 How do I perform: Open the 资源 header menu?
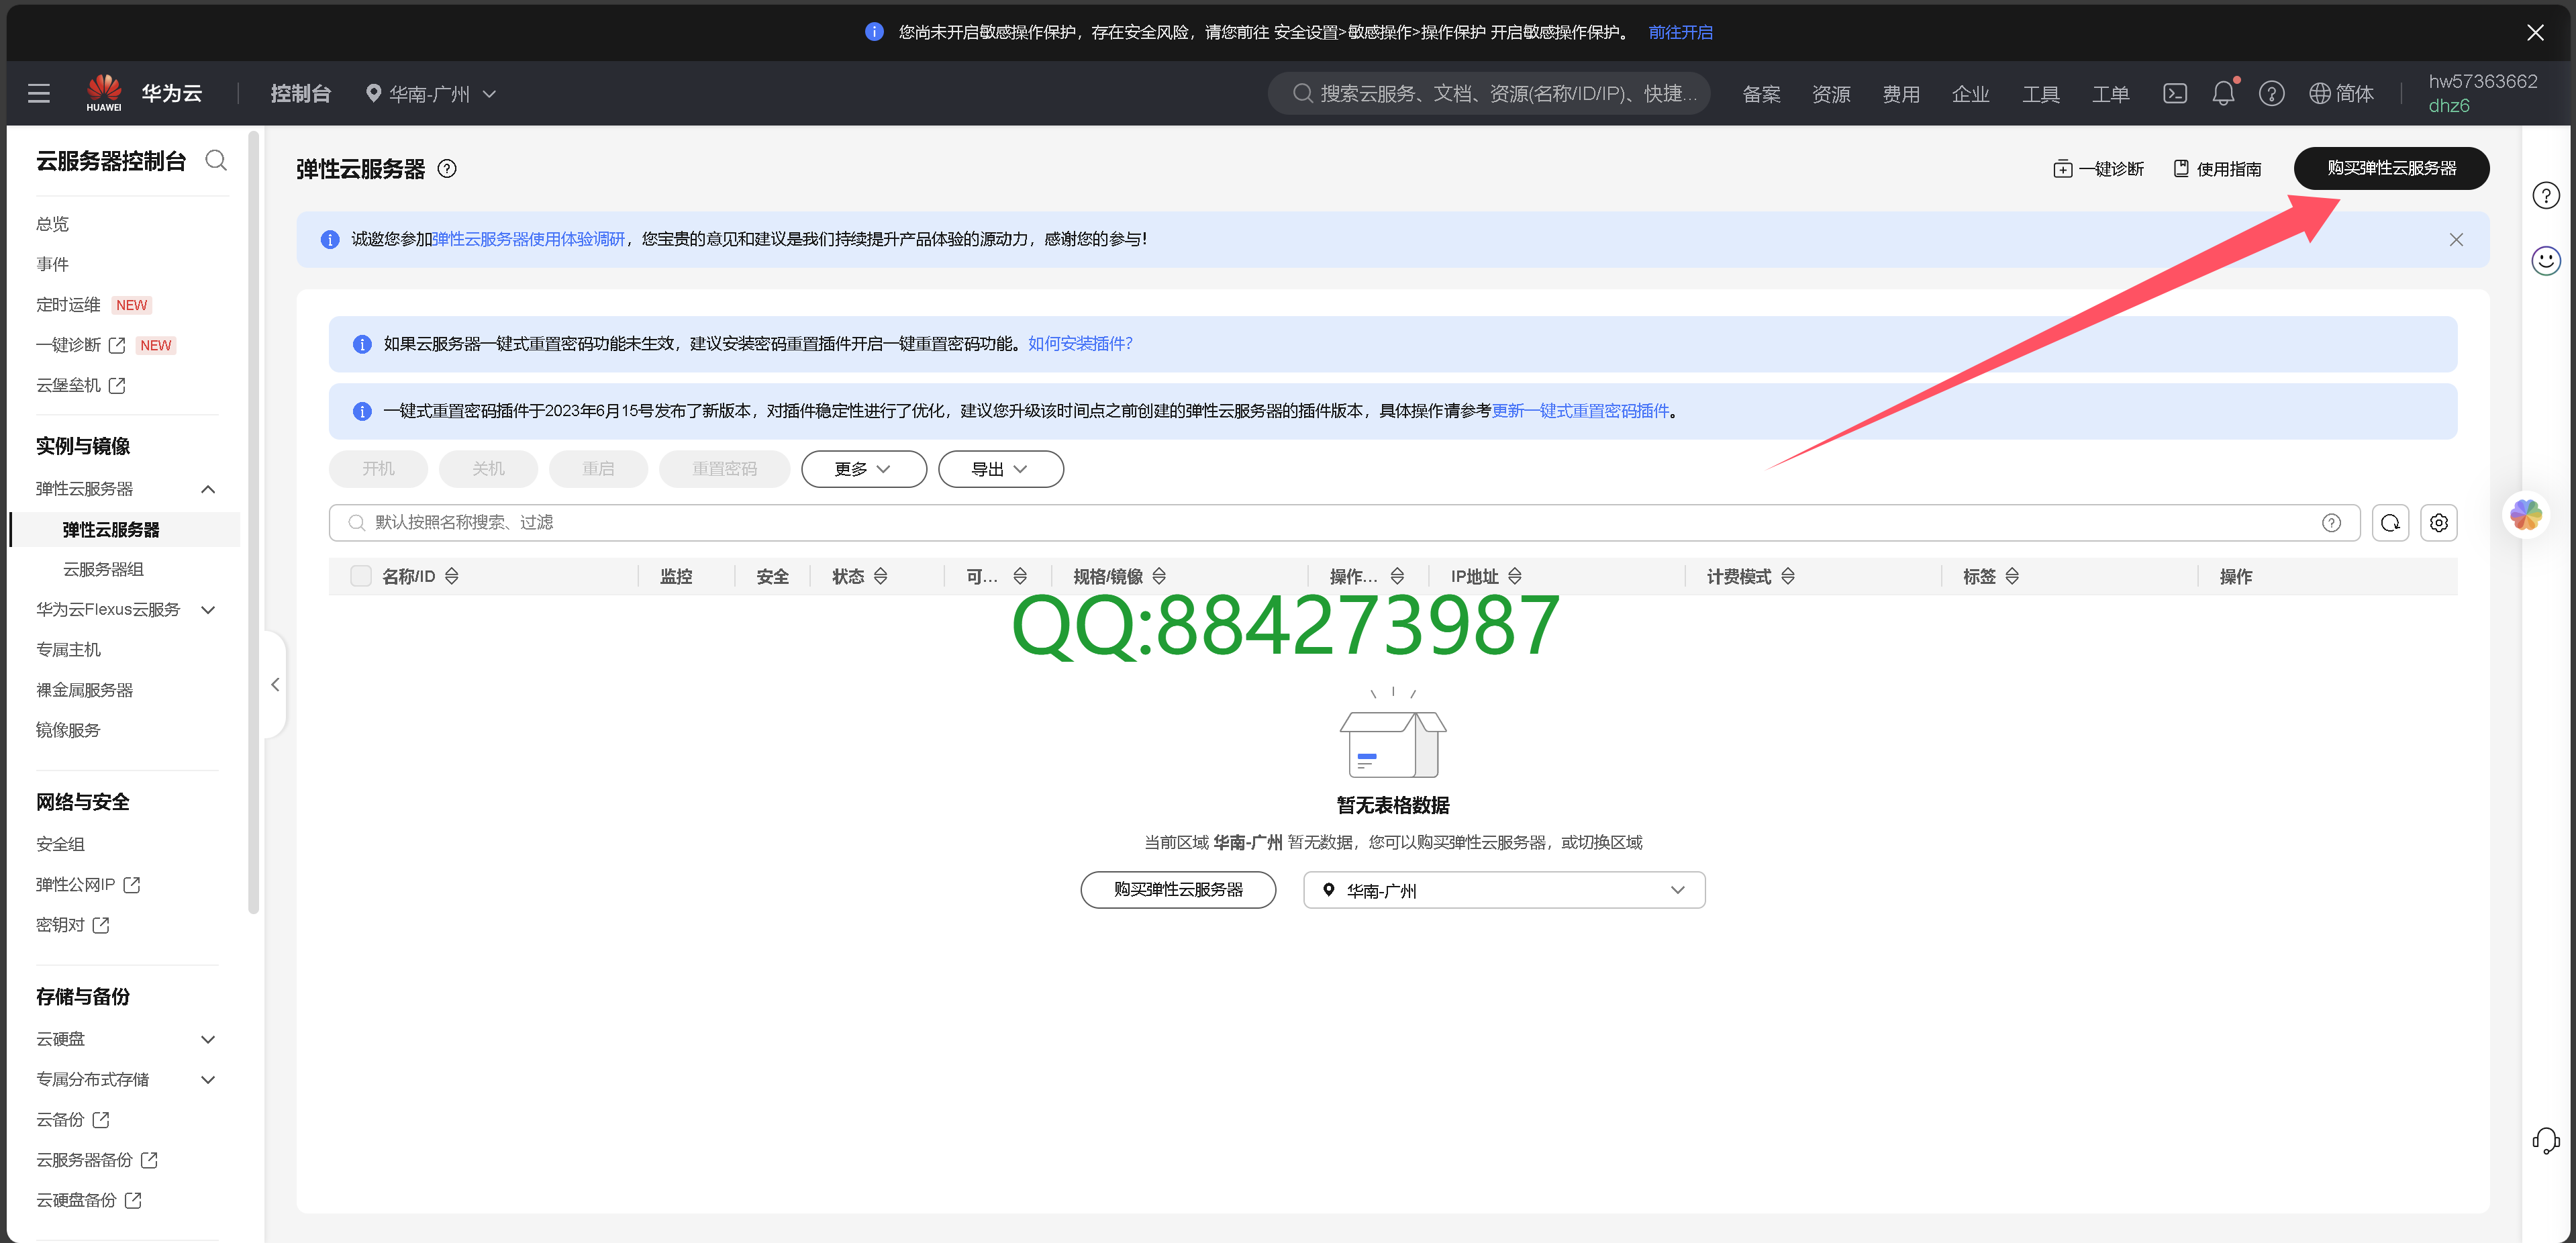[1831, 94]
